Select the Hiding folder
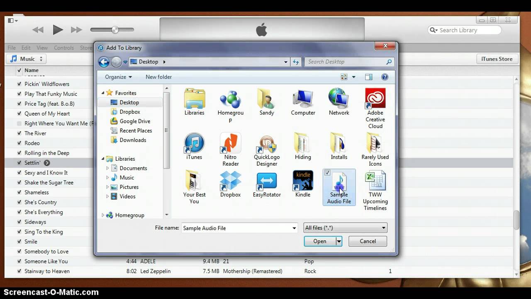 coord(303,147)
